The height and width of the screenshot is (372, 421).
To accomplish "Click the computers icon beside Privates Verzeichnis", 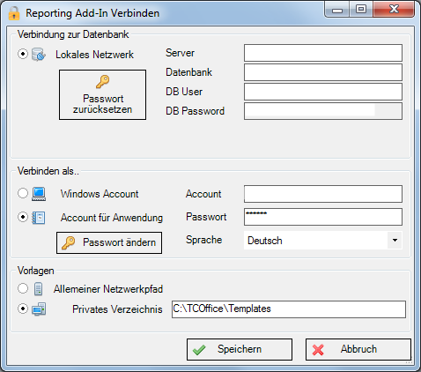I will coord(39,309).
